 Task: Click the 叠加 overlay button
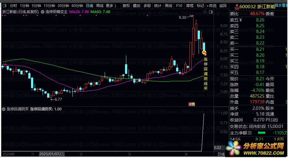click(x=137, y=6)
